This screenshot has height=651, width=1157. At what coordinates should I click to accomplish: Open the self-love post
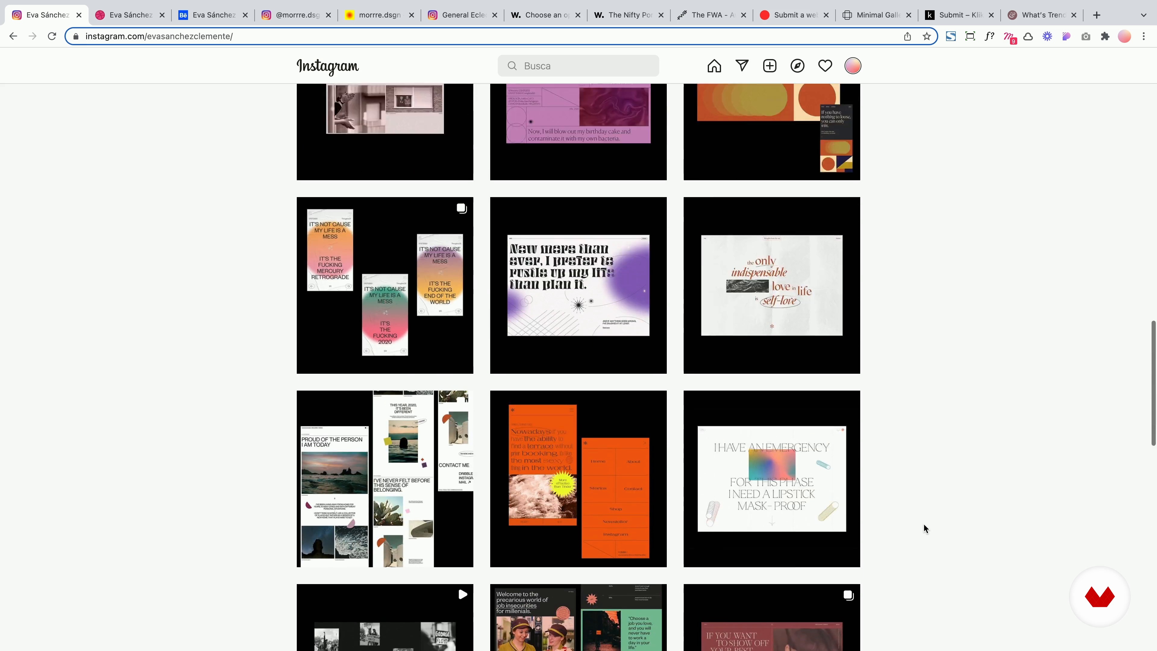(772, 285)
